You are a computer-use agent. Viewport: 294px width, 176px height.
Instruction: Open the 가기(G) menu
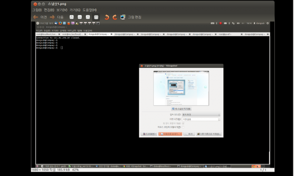[x=75, y=10]
